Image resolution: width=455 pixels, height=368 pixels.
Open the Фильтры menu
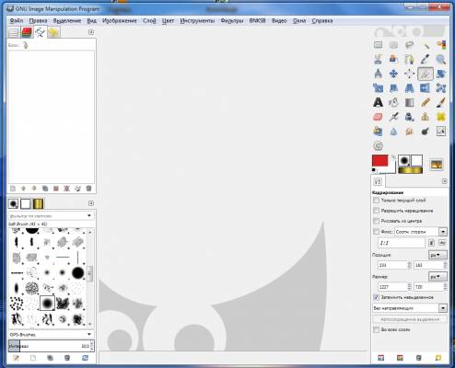232,21
